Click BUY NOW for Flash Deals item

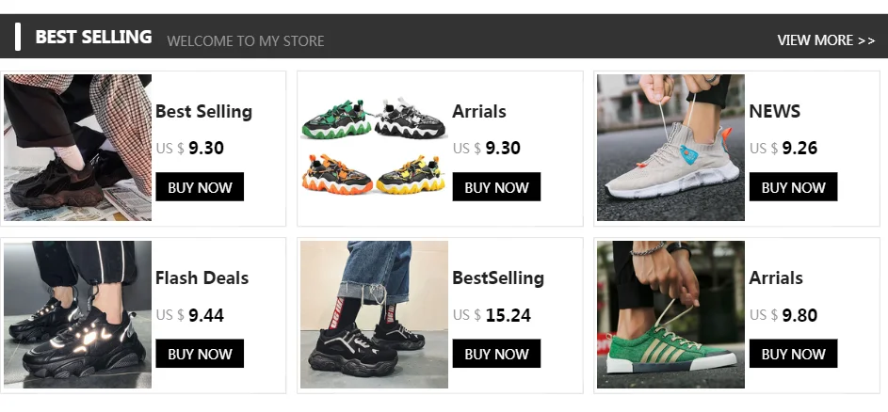coord(200,353)
